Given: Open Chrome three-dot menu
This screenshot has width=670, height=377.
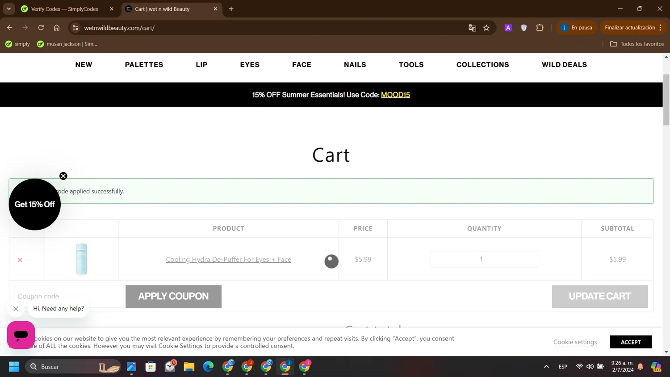Looking at the screenshot, I should point(661,28).
